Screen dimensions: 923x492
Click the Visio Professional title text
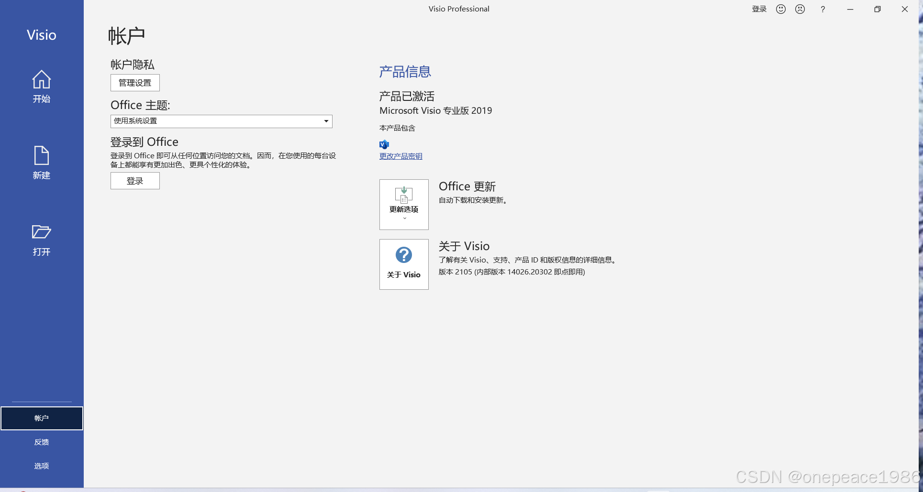pyautogui.click(x=459, y=9)
